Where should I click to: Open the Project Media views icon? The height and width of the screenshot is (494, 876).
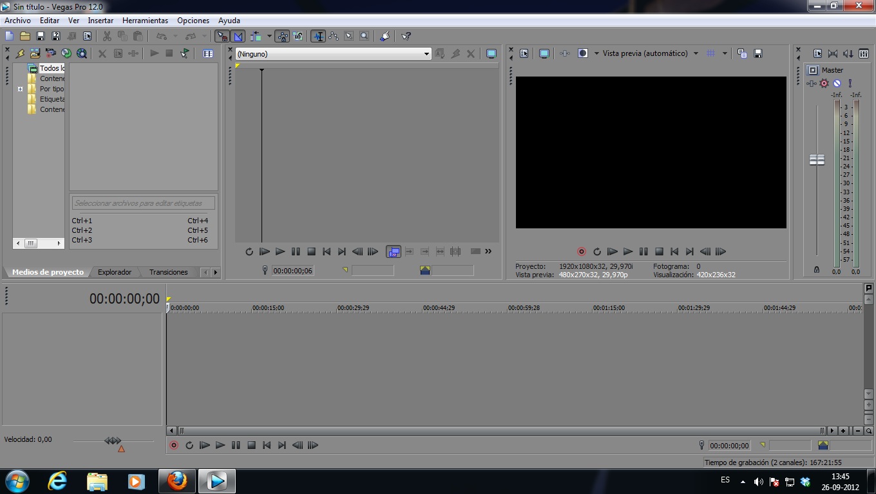coord(208,53)
